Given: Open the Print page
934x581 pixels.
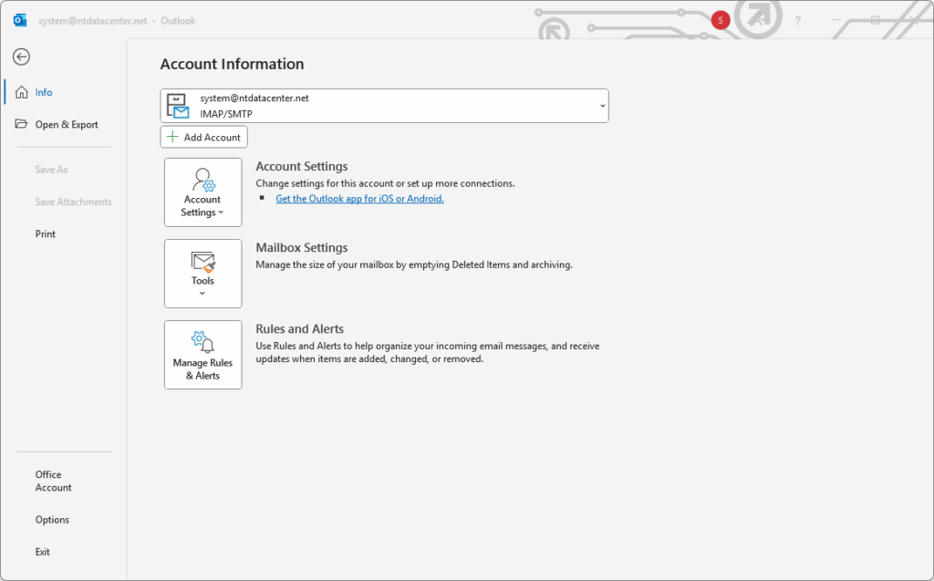Looking at the screenshot, I should 46,233.
